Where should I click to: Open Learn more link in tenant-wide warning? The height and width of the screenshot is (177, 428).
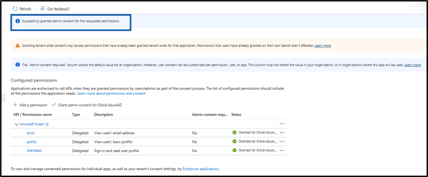point(322,46)
